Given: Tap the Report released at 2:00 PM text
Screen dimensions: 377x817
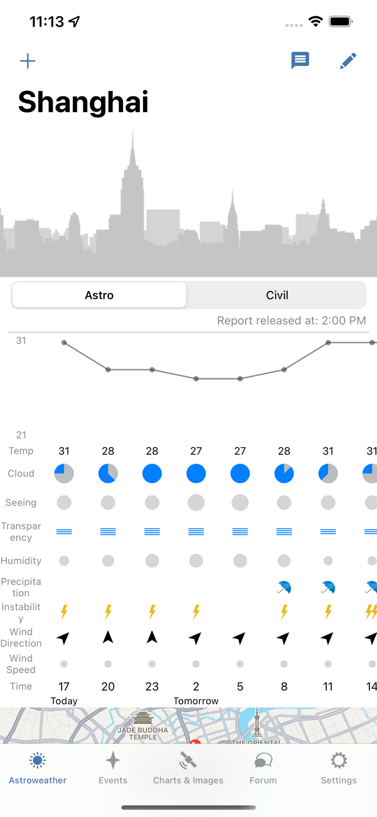Looking at the screenshot, I should click(x=292, y=321).
